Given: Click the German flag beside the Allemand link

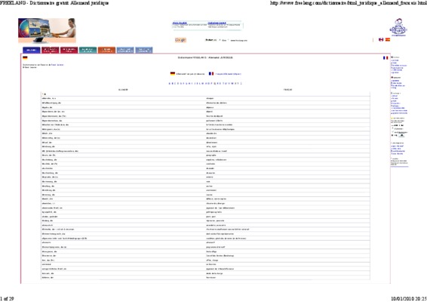Looking at the screenshot, I should pyautogui.click(x=173, y=73).
